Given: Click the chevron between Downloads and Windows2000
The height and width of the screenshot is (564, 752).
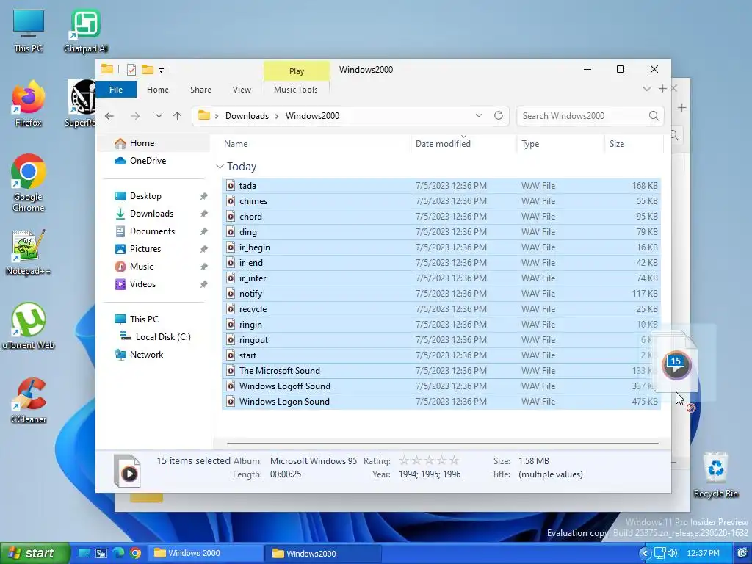Looking at the screenshot, I should click(277, 116).
